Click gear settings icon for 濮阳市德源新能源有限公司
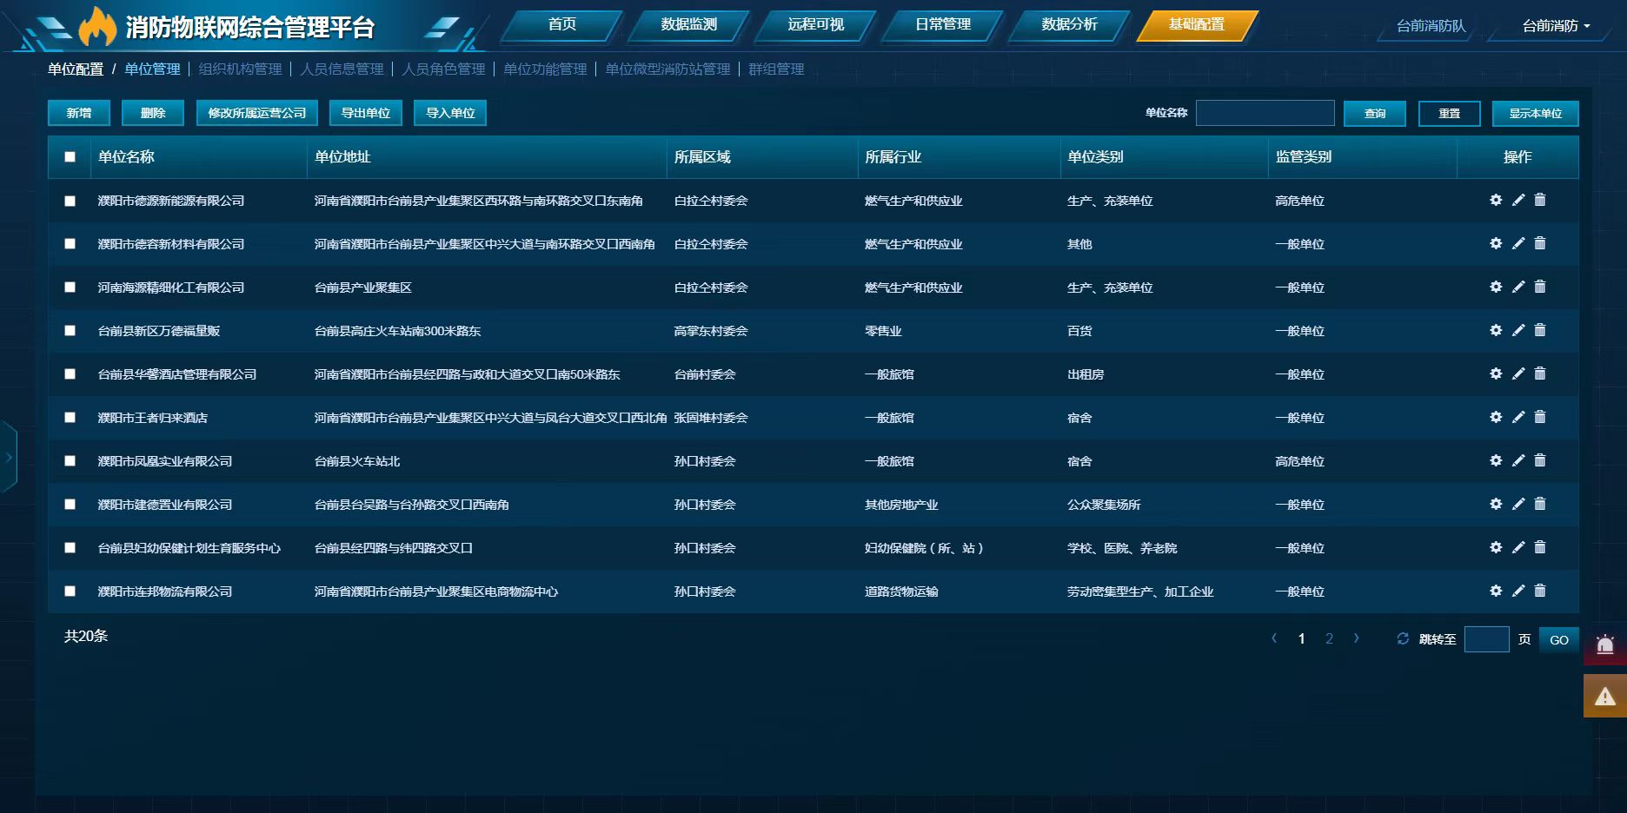Screen dimensions: 1627x813 [1496, 200]
